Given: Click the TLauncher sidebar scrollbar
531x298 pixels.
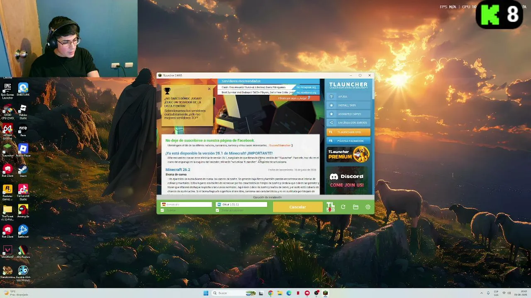Looking at the screenshot, I should 373,89.
